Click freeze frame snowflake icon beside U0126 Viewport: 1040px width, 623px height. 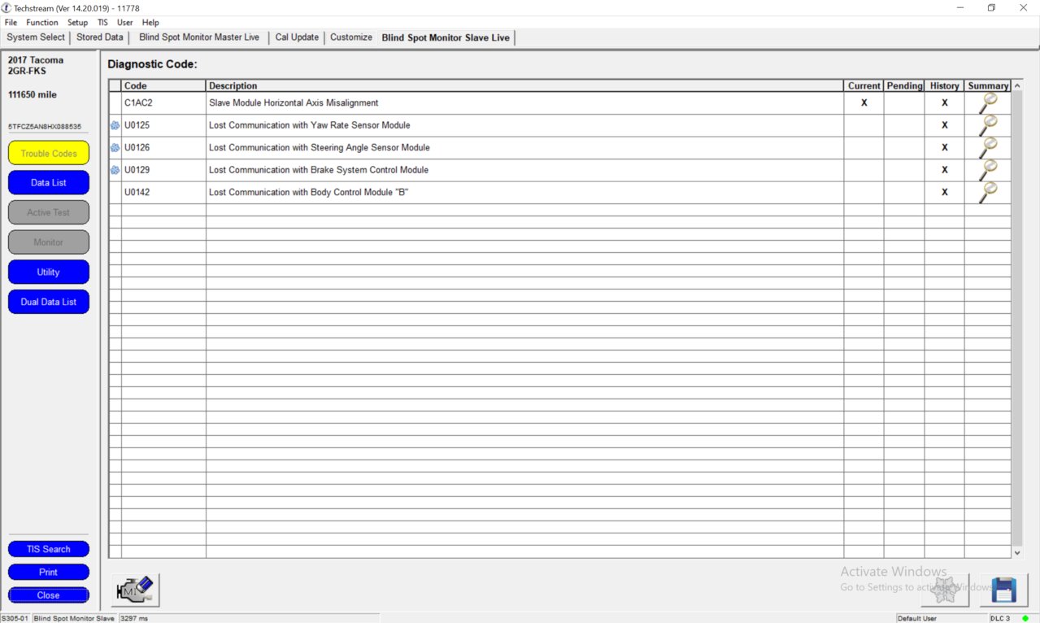tap(115, 148)
